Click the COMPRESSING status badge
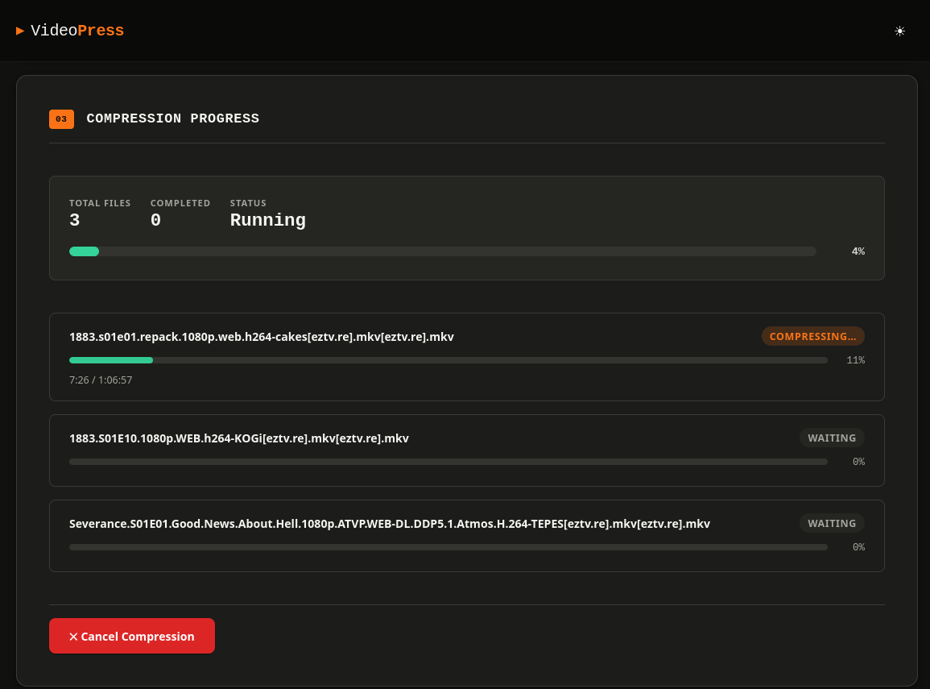The height and width of the screenshot is (689, 930). 812,336
